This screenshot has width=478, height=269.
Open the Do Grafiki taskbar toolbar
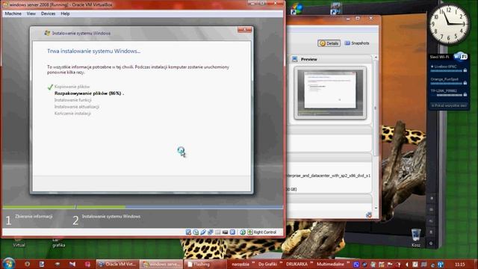click(x=267, y=264)
